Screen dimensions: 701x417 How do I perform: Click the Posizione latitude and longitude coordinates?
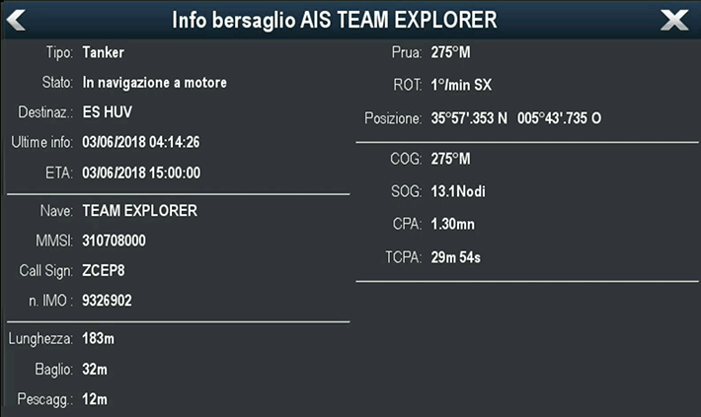[515, 118]
